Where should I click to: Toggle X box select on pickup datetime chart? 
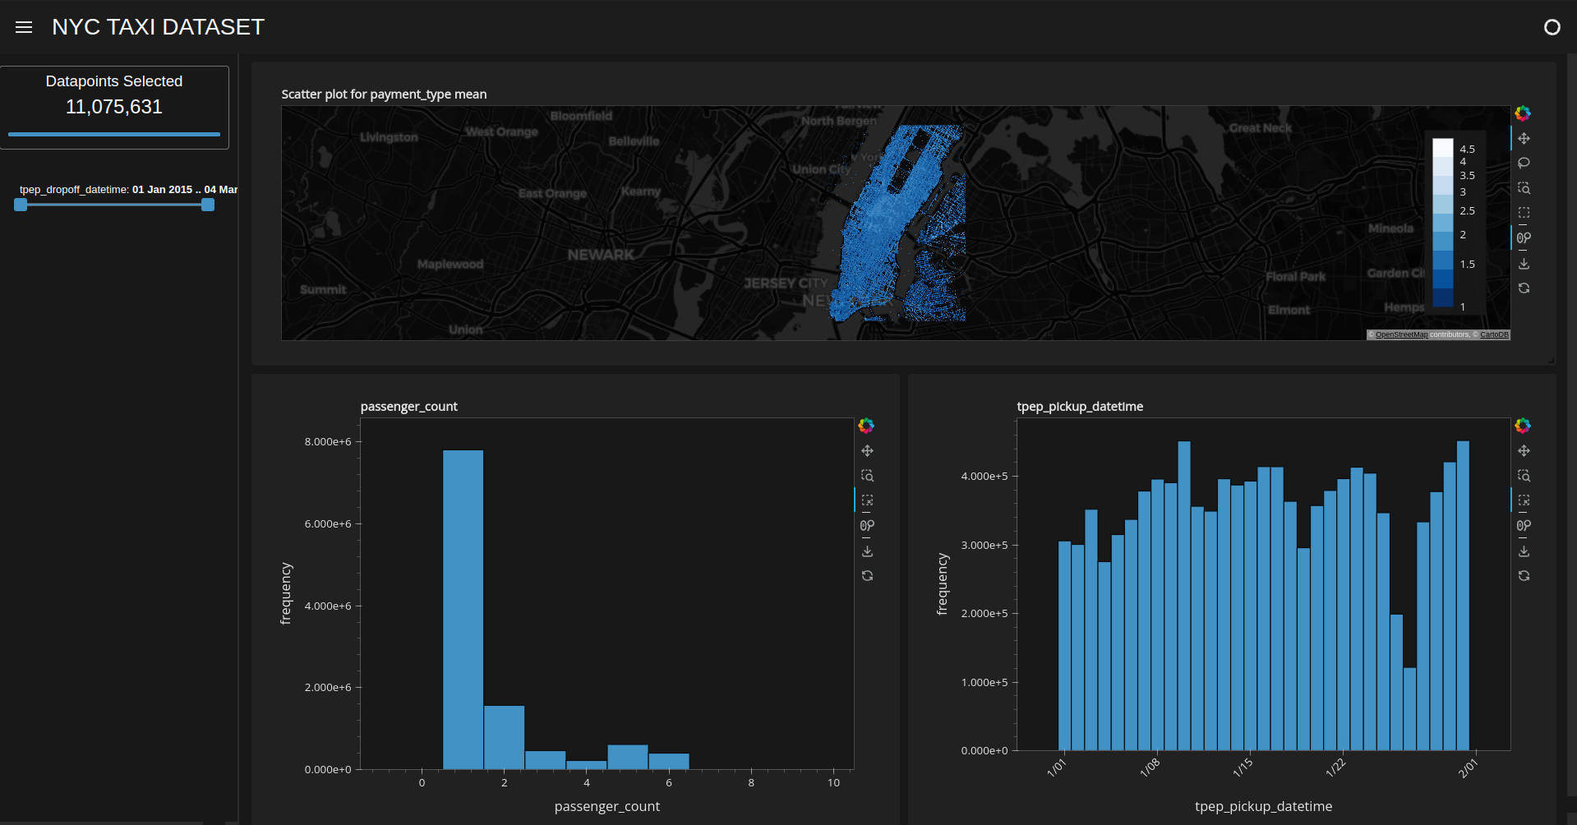(1524, 500)
